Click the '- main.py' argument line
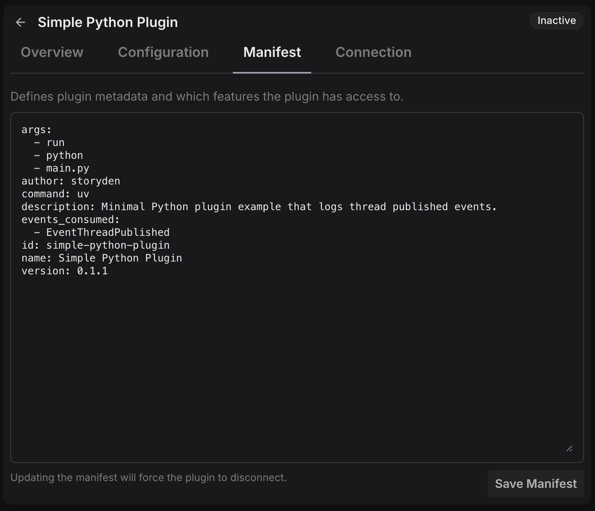The image size is (595, 511). 62,168
